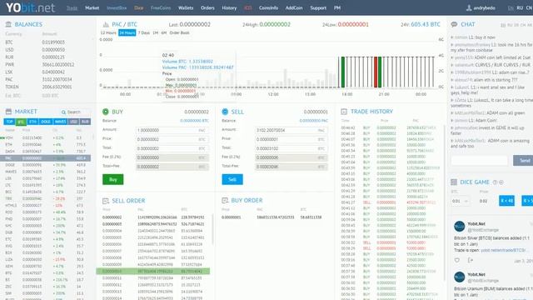Click the Yobit.Net avatar on Bitcoin Uranium tweet

pyautogui.click(x=459, y=277)
